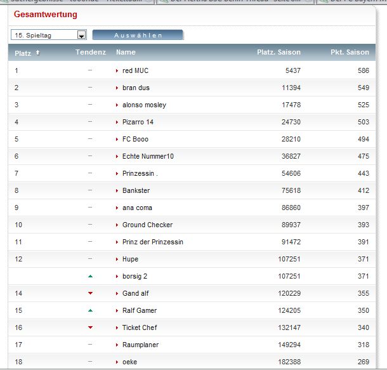
Task: Expand arrow next to bran dus
Action: (x=117, y=88)
